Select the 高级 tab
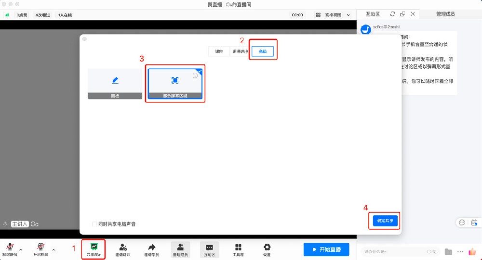The height and width of the screenshot is (260, 482). pyautogui.click(x=263, y=51)
